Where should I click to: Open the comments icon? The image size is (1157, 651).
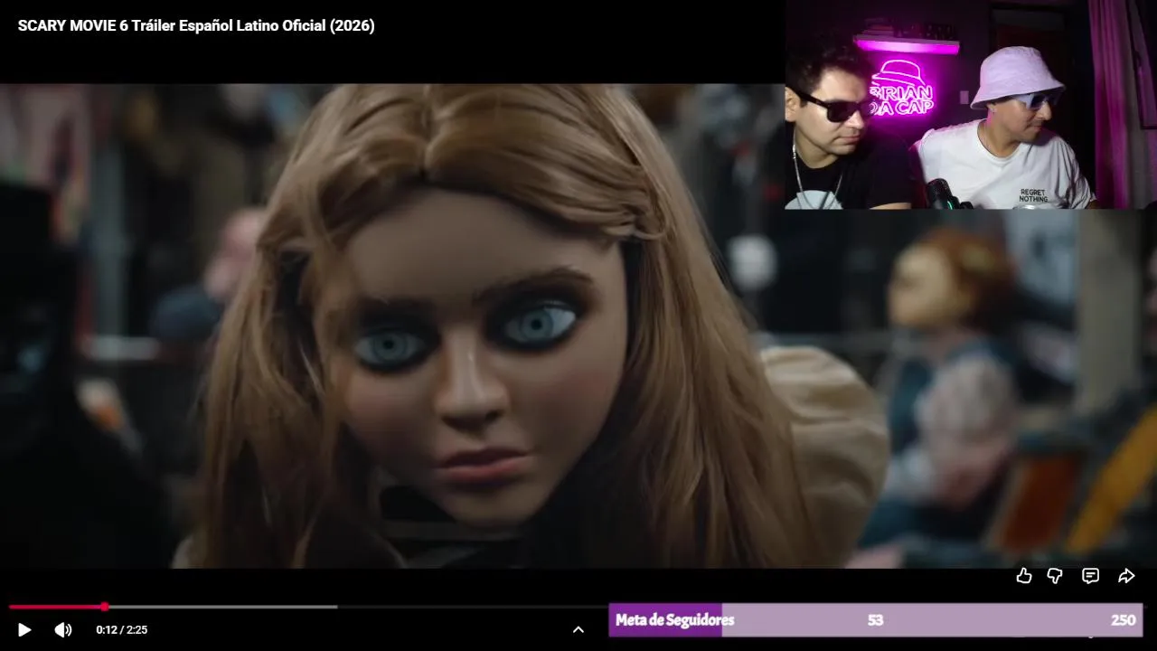1091,576
